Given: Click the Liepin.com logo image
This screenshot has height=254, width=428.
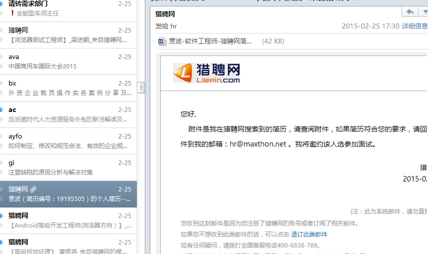Looking at the screenshot, I should coord(206,73).
